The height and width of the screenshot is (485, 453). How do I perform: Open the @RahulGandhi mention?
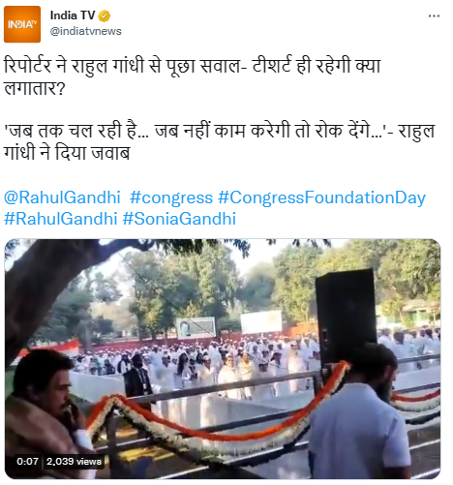click(x=62, y=197)
